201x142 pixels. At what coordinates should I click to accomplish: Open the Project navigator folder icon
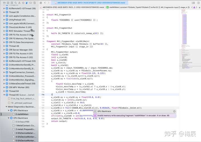pyautogui.click(x=4, y=3)
